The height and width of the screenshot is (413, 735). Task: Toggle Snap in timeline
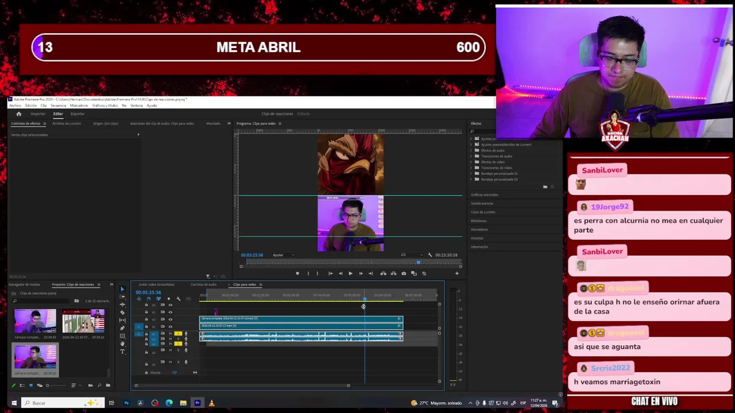point(148,299)
